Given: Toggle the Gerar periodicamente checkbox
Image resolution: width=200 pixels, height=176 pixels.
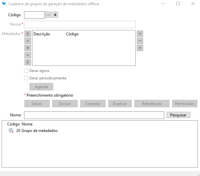Looking at the screenshot, I should [x=26, y=78].
